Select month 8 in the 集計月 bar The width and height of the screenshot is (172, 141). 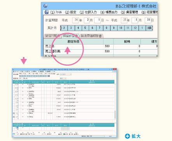click(x=107, y=28)
